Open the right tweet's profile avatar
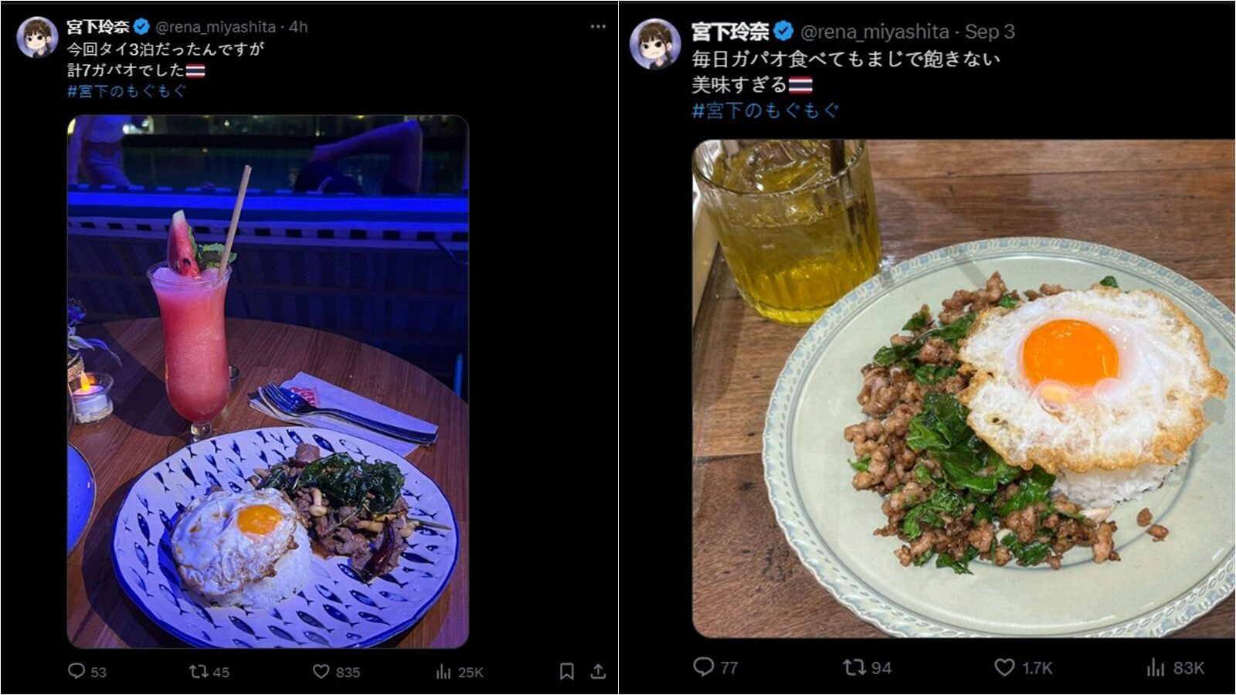This screenshot has height=695, width=1236. 655,44
